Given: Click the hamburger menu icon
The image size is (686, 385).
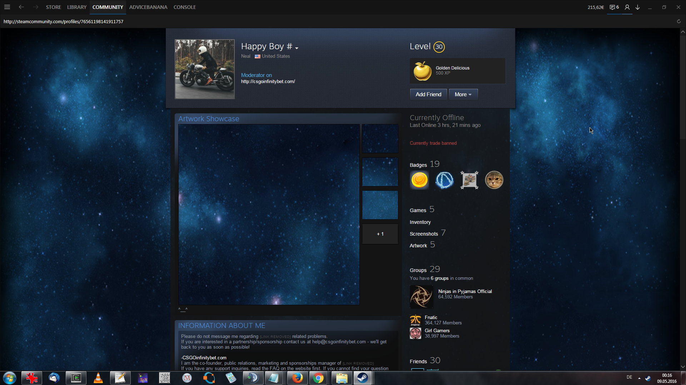Looking at the screenshot, I should (7, 7).
